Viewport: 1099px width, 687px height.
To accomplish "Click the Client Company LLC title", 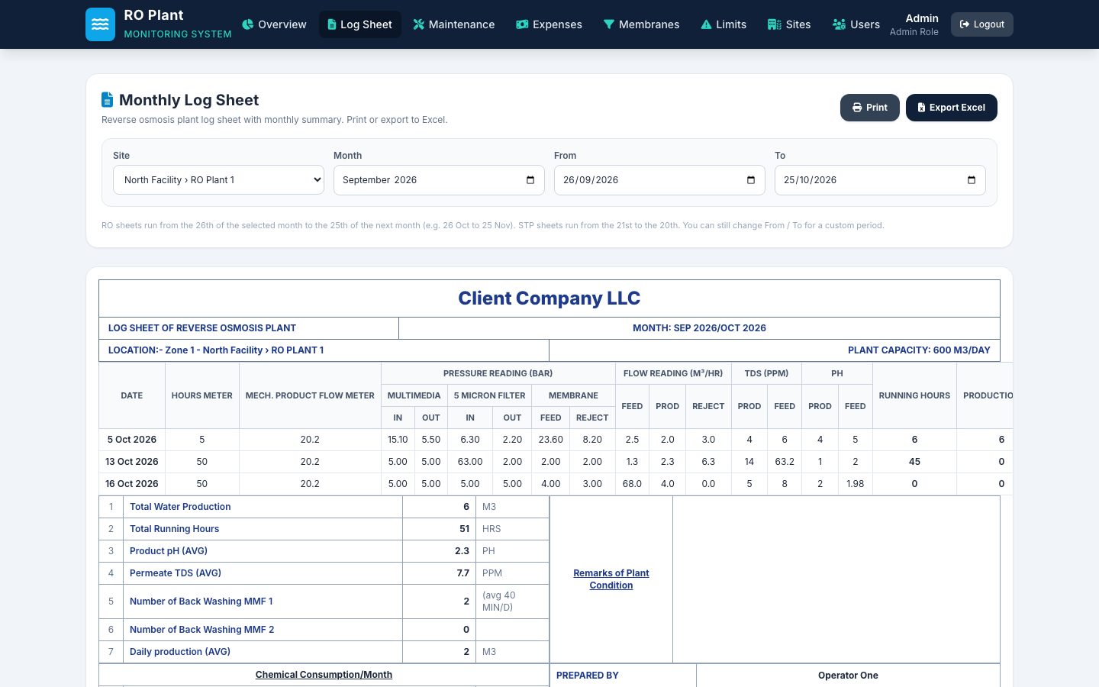I will (x=549, y=298).
